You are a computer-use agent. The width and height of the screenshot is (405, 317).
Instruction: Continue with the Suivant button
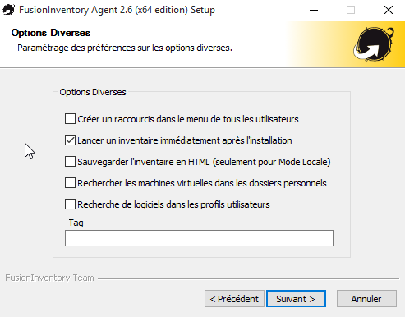click(296, 299)
